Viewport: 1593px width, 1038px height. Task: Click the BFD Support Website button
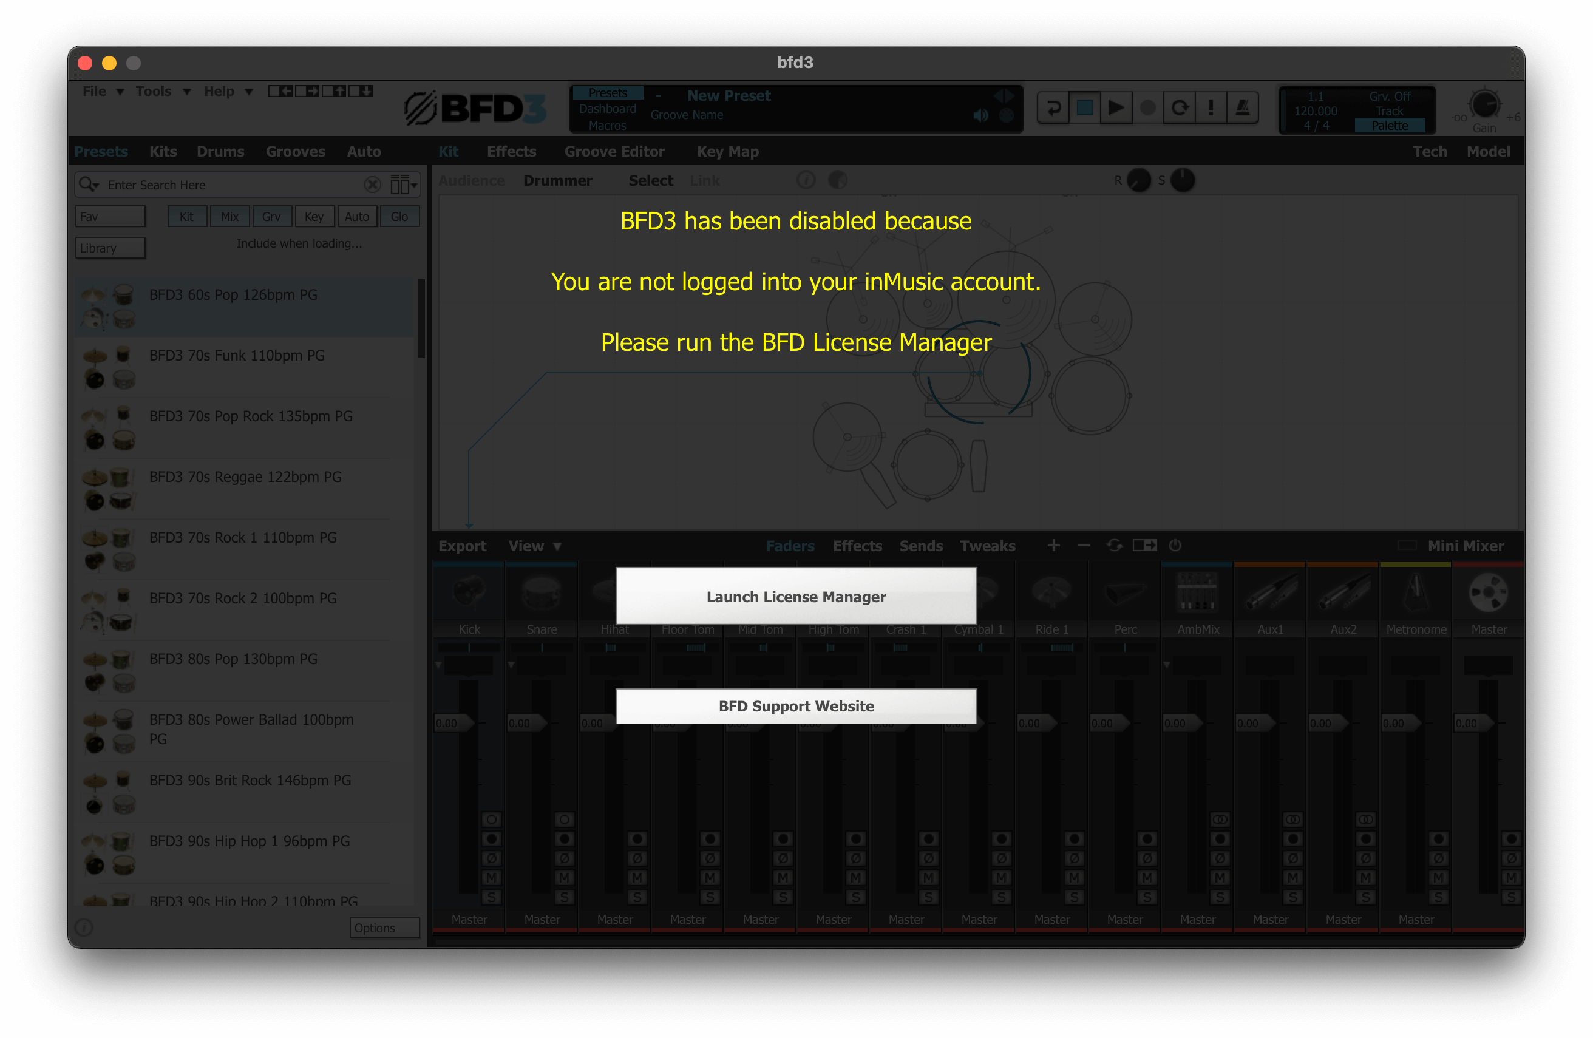796,706
